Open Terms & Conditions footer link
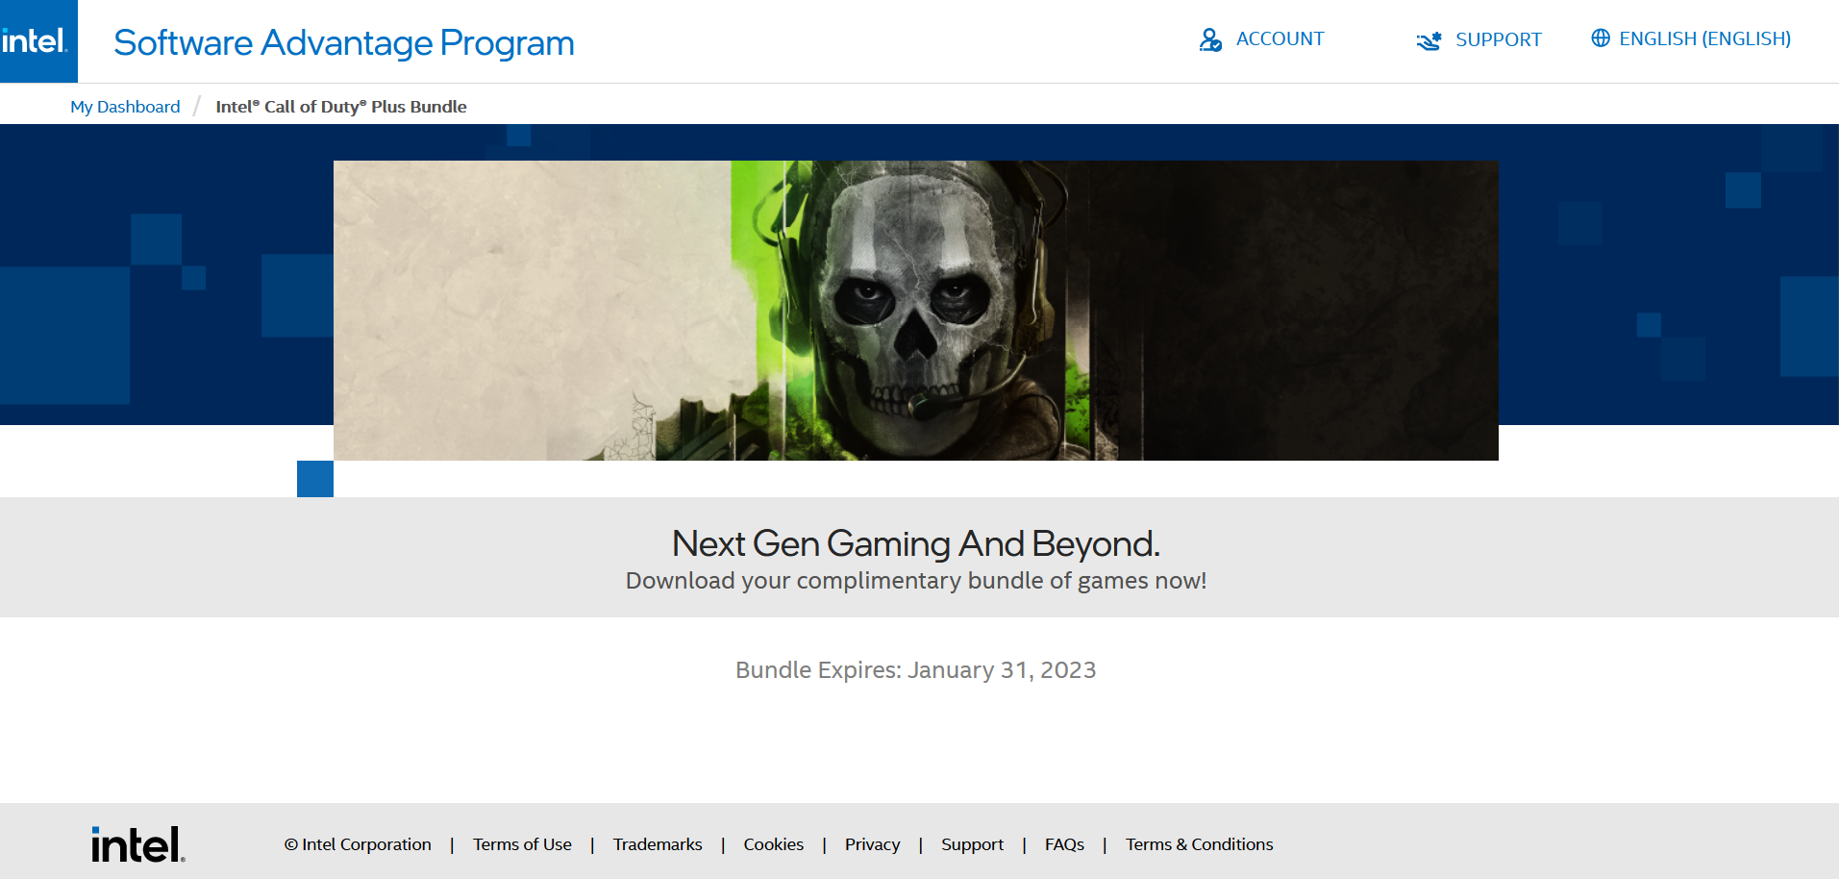Viewport: 1839px width, 879px height. tap(1200, 844)
